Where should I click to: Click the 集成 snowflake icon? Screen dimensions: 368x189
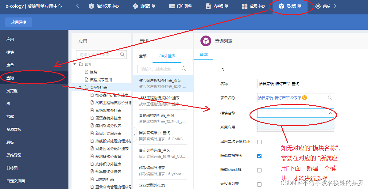click(318, 6)
